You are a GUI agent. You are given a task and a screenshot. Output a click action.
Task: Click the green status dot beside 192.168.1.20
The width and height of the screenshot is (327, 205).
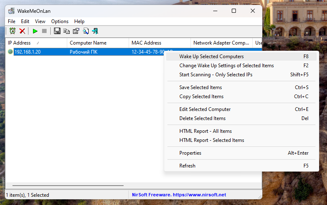[10, 52]
